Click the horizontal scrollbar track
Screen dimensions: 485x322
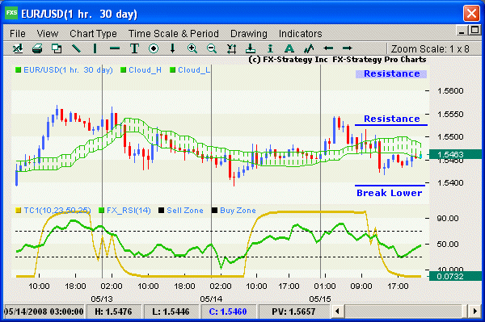click(x=406, y=312)
